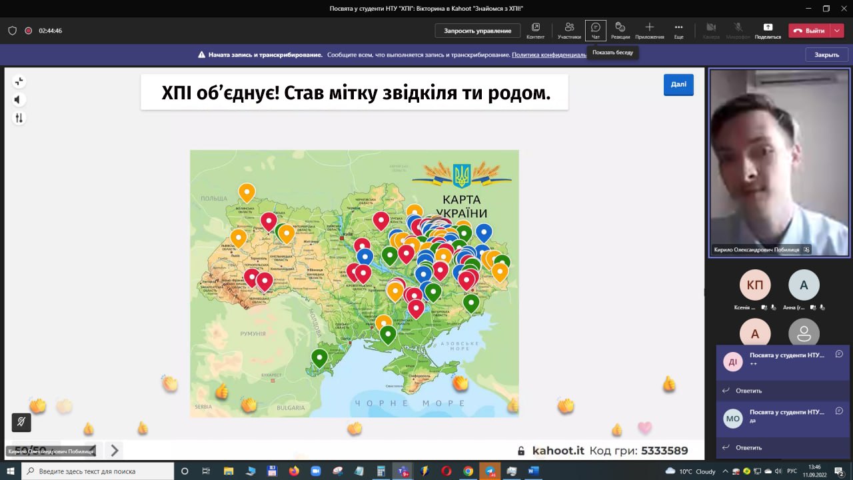Click the red recording indicator icon
Screen dimensions: 853x480
point(29,31)
